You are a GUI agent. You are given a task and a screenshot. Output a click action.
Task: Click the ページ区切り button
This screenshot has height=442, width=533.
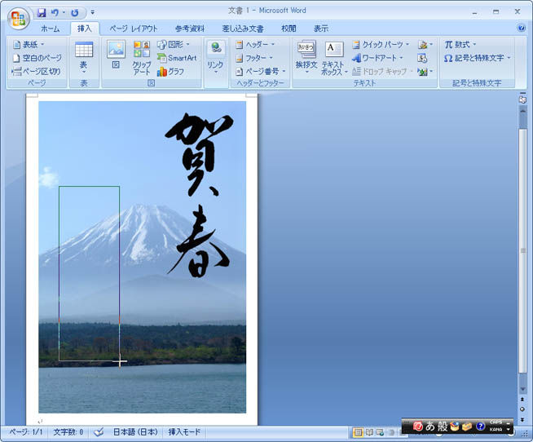tap(37, 72)
